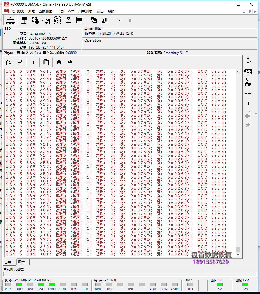Viewport: 260px width, 294px height.
Task: Click the DRD status indicator
Action: [19, 285]
